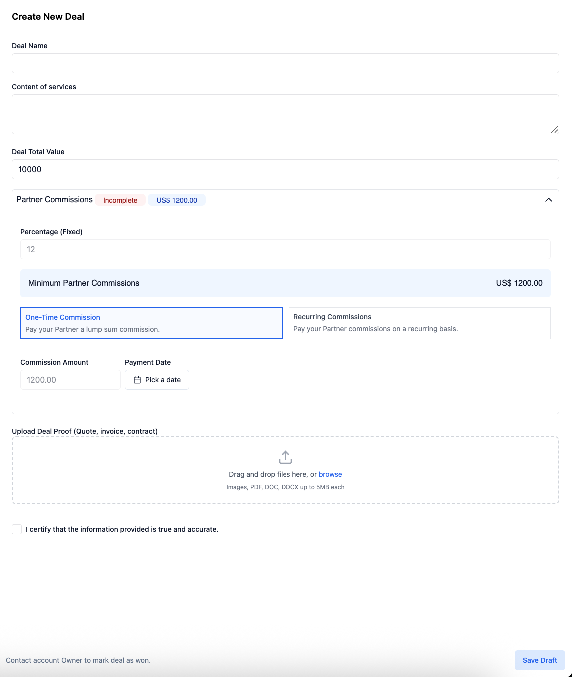Image resolution: width=572 pixels, height=677 pixels.
Task: Click the 'Images, PDF, DOC, DOCX' hint text
Action: [286, 487]
